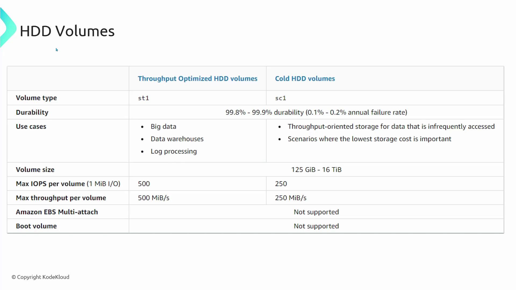516x290 pixels.
Task: Click the Durability row label
Action: click(32, 112)
